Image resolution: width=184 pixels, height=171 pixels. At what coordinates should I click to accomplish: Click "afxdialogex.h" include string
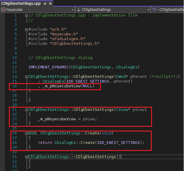[x=68, y=39]
